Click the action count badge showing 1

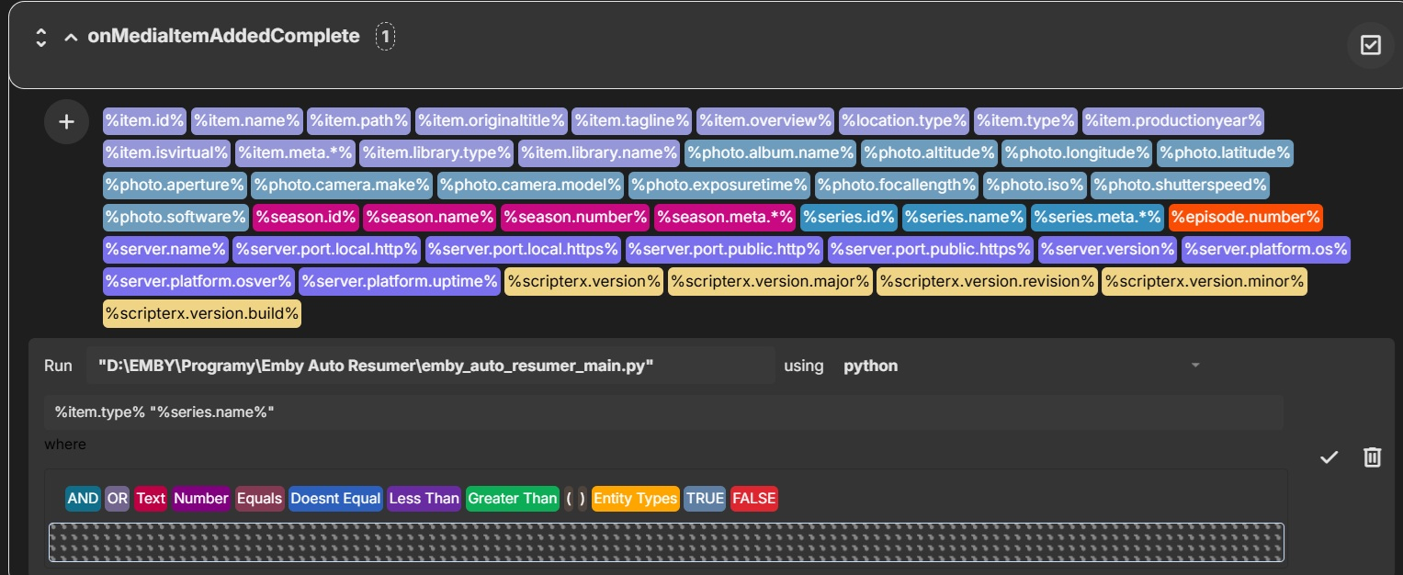tap(386, 38)
